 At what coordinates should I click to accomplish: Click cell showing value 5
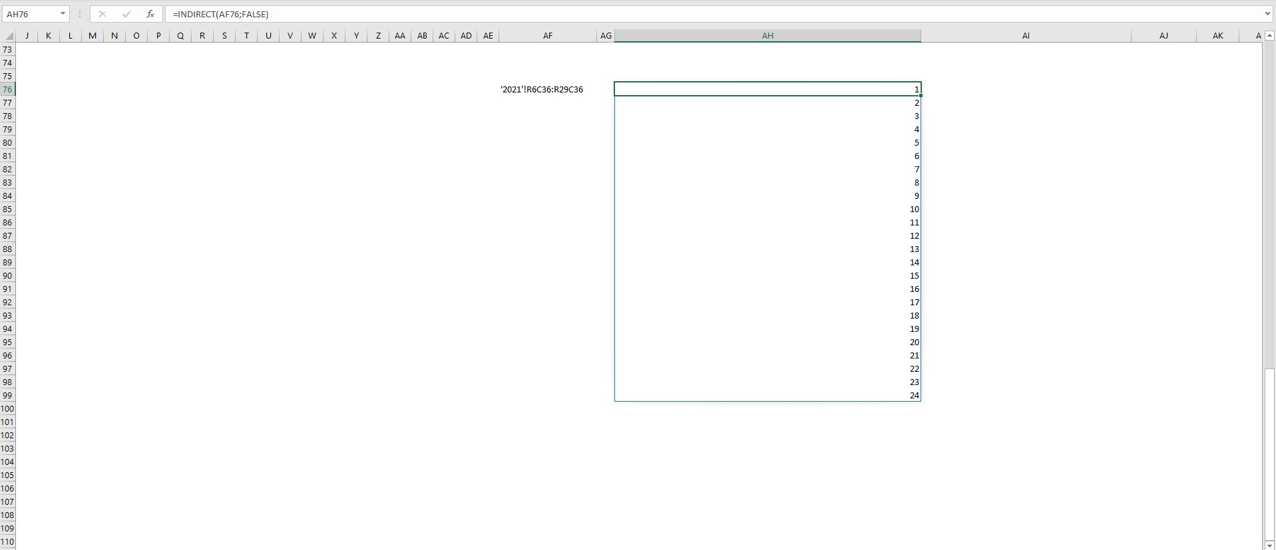(x=767, y=142)
